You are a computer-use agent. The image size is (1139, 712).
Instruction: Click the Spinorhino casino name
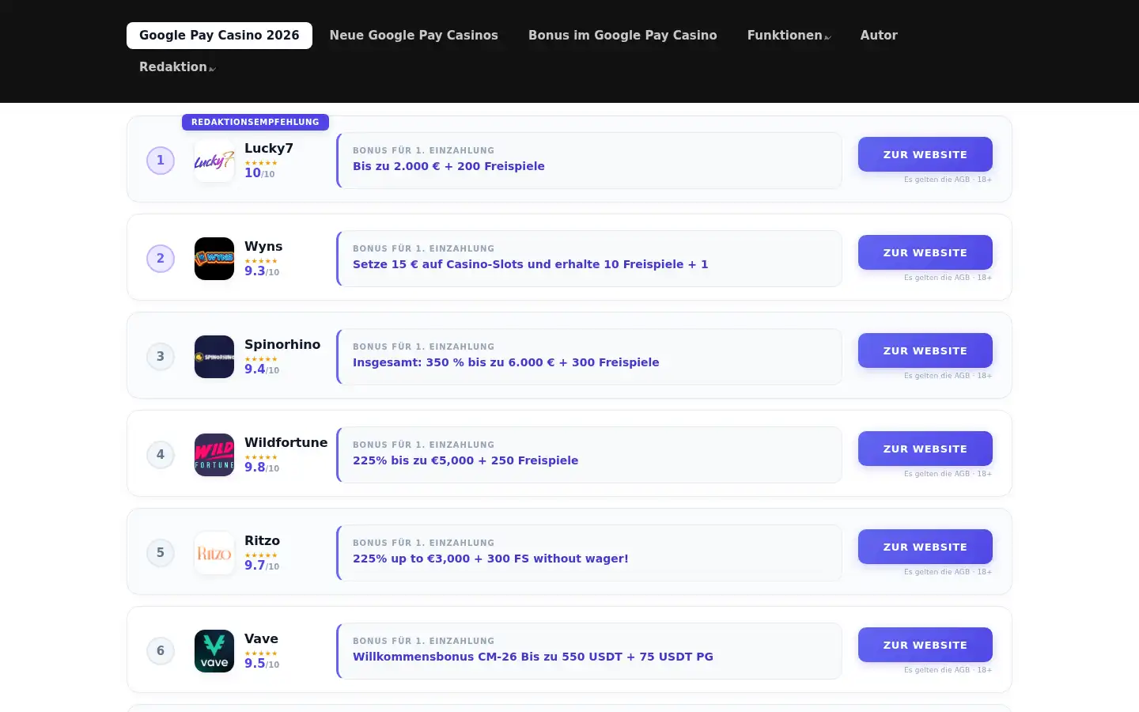[282, 344]
